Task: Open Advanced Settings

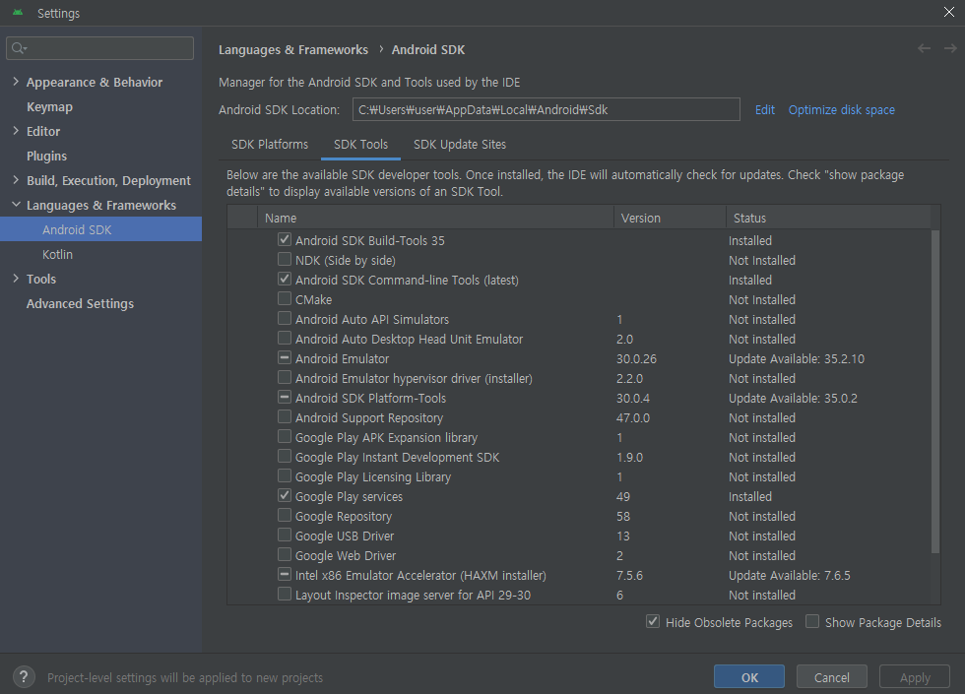Action: (80, 303)
